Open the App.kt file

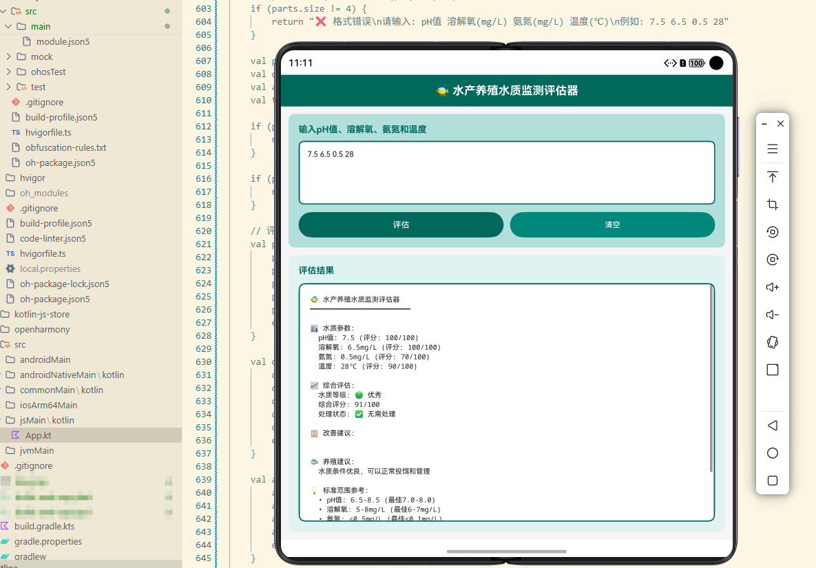click(x=38, y=435)
